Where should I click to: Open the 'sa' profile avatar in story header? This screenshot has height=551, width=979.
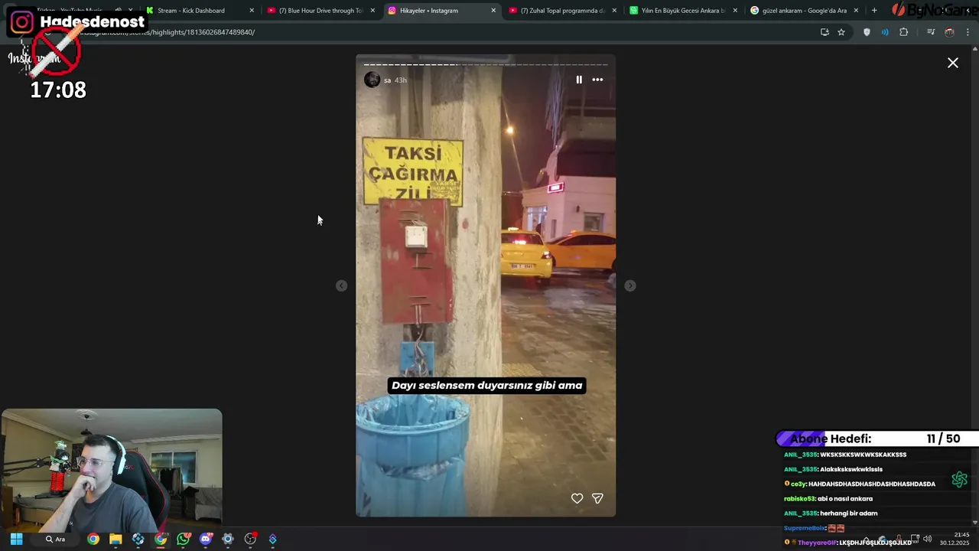[x=372, y=80]
